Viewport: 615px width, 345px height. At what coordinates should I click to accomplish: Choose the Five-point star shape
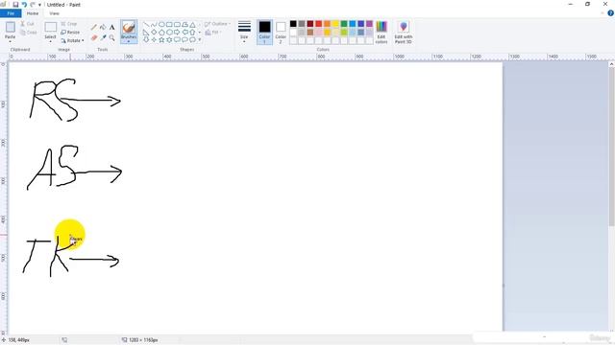tap(161, 39)
